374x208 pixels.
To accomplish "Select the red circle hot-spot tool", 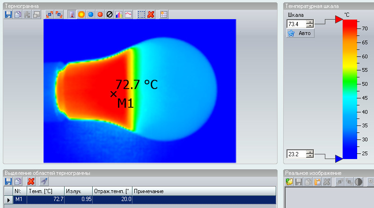I will pos(100,14).
